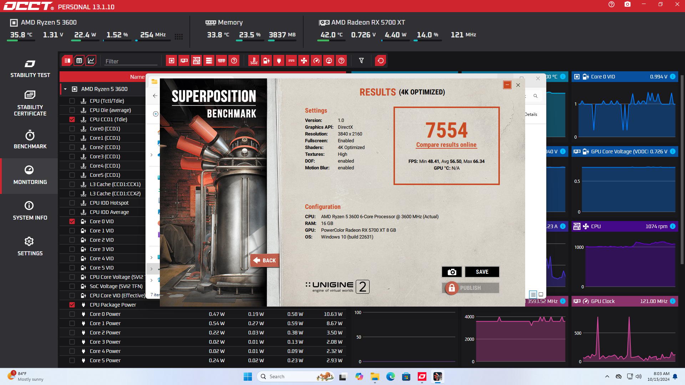The width and height of the screenshot is (685, 385).
Task: Check the Core 5 Power checkbox
Action: click(x=72, y=360)
